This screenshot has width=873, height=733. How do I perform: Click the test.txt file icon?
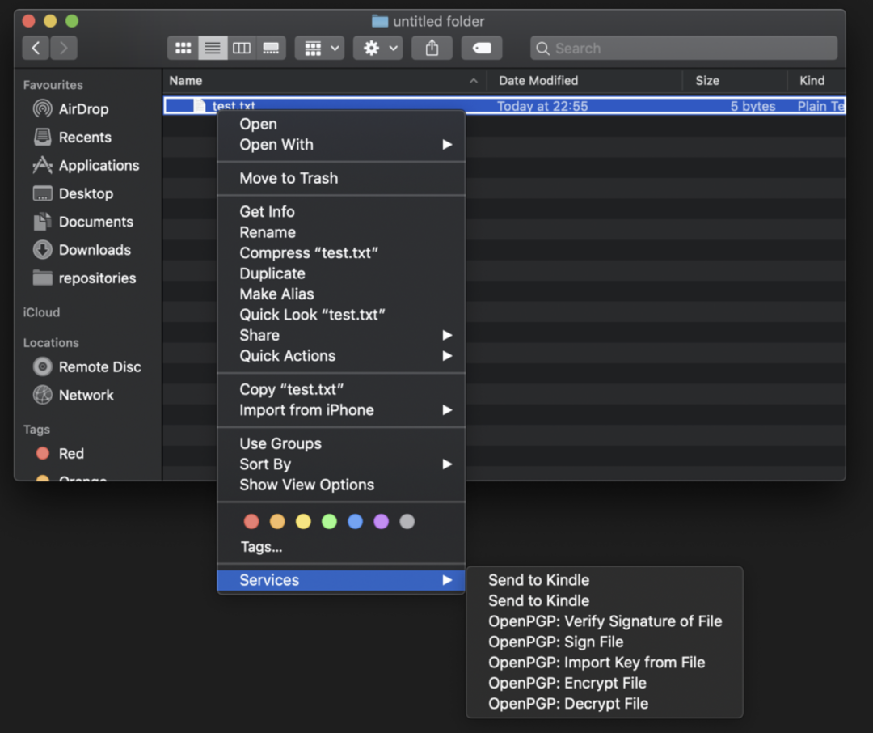click(x=200, y=105)
